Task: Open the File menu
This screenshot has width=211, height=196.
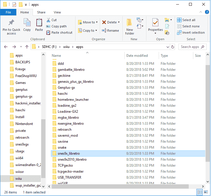Action: pyautogui.click(x=8, y=12)
